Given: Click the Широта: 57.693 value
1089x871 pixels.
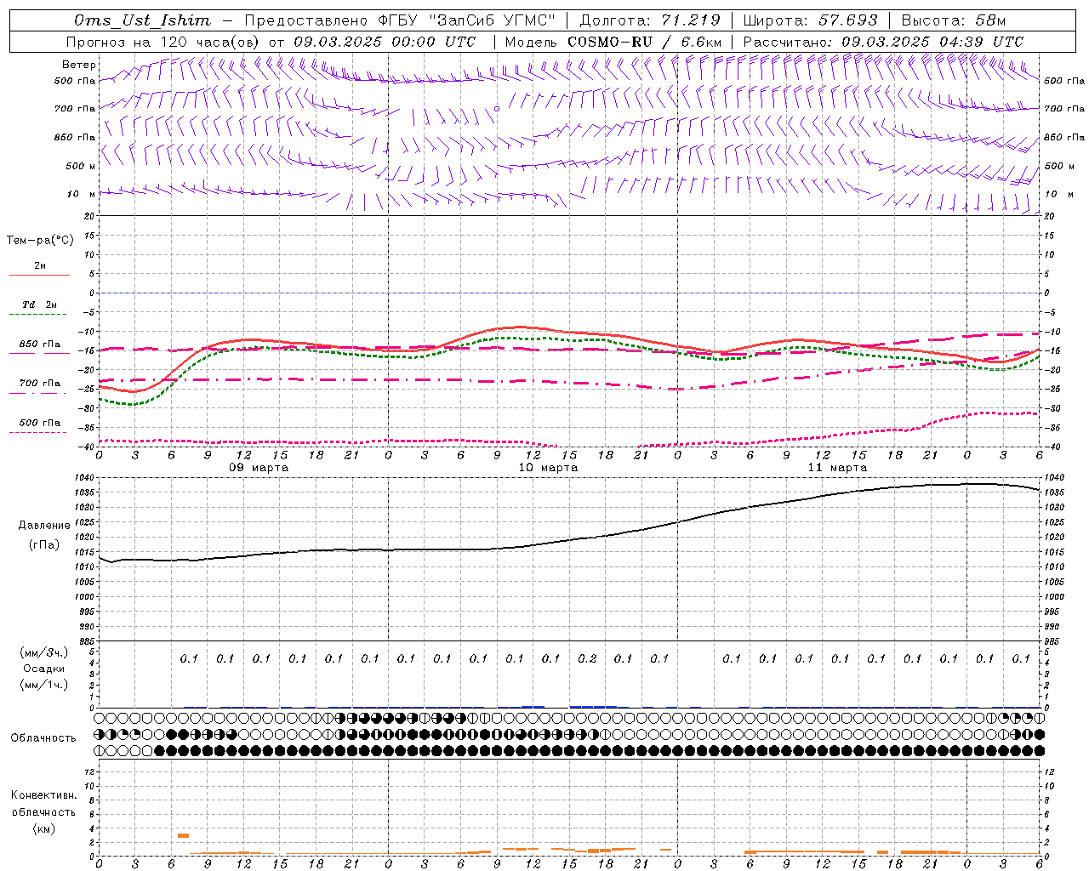Looking at the screenshot, I should (810, 20).
